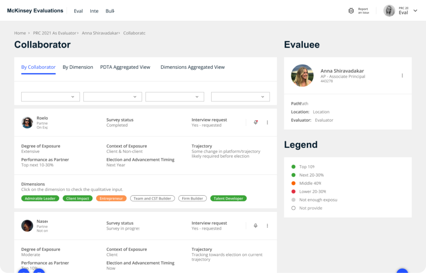Click the Anna Shiravadakar name text
426x273 pixels.
click(342, 71)
